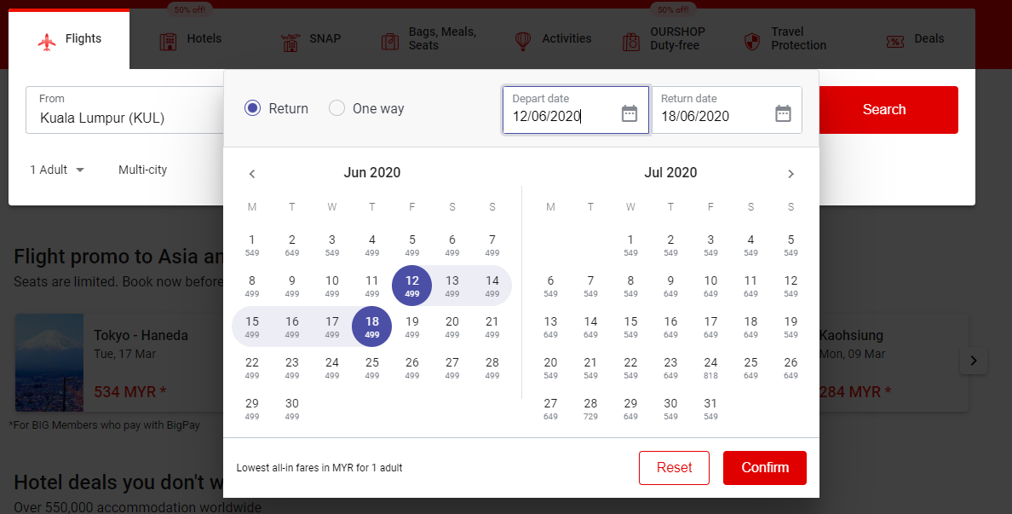Screen dimensions: 1012x514
Task: Click the Activities hot air balloon icon
Action: [x=523, y=41]
